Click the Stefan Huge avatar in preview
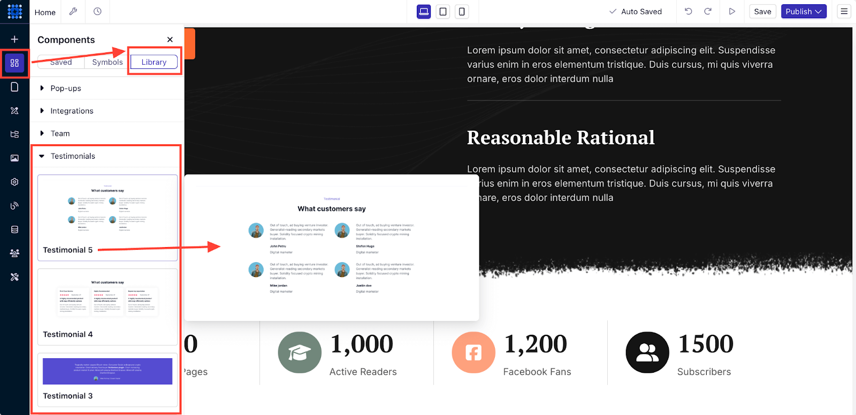The image size is (856, 415). click(342, 230)
